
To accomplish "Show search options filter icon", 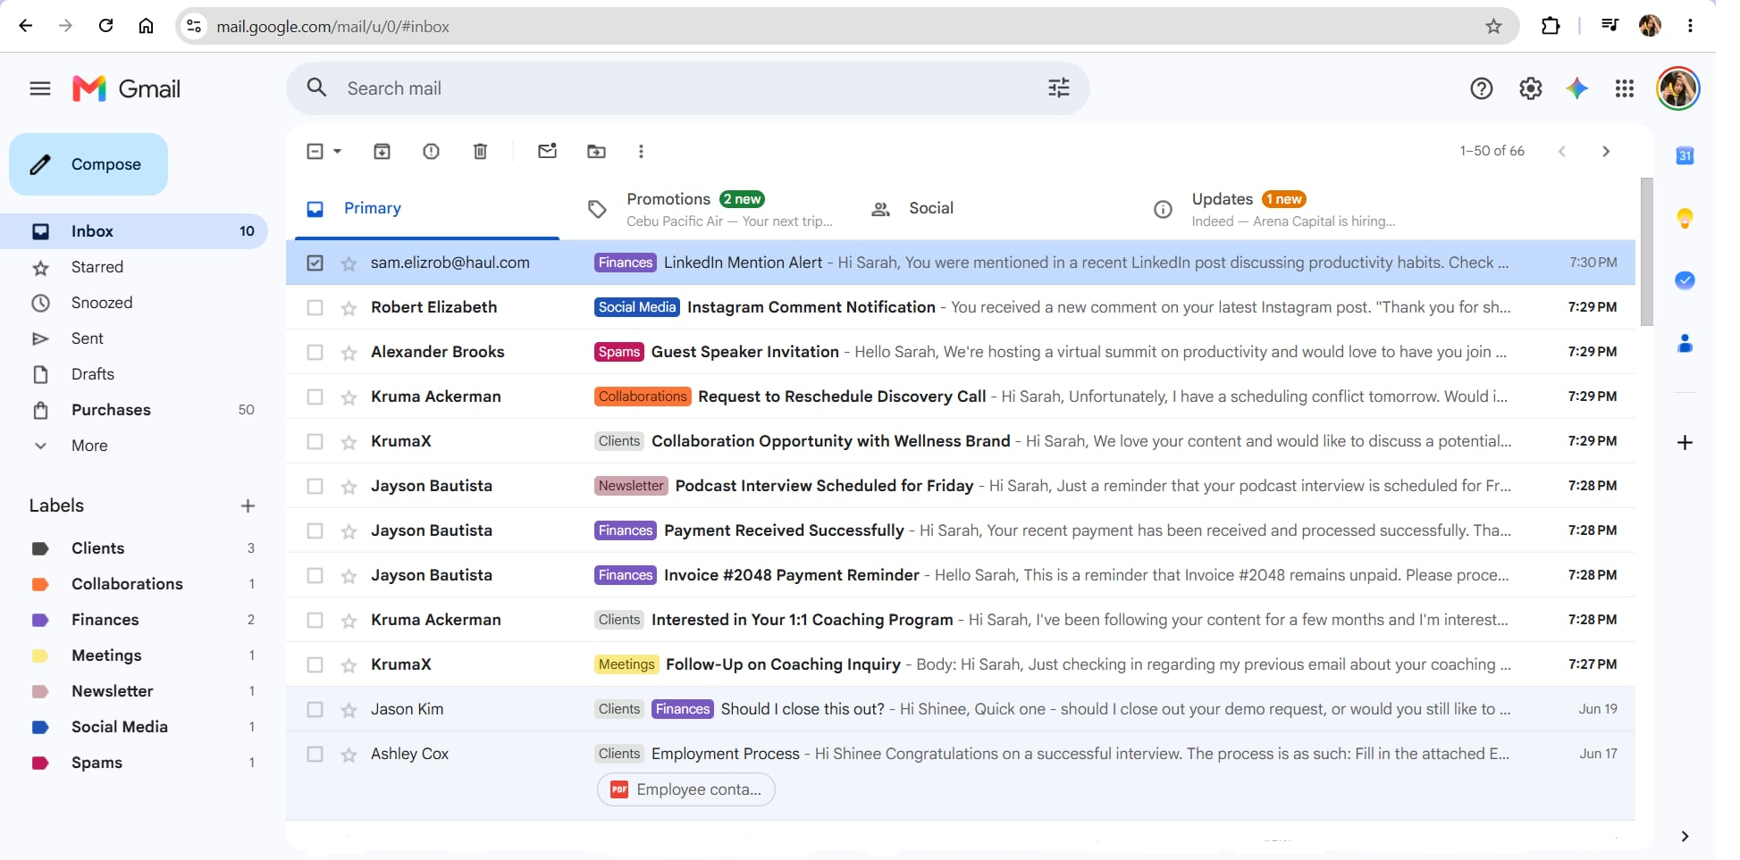I will coord(1059,88).
